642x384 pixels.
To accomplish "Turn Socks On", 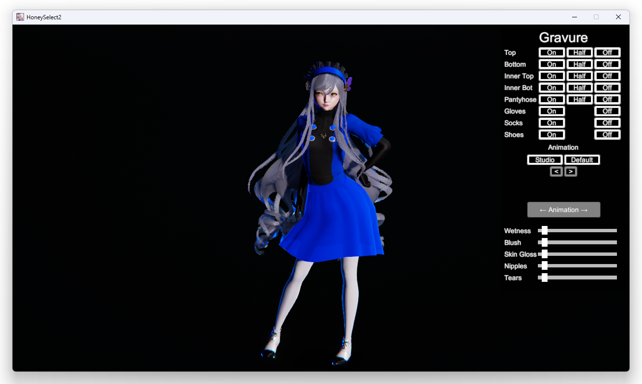I will pyautogui.click(x=551, y=123).
